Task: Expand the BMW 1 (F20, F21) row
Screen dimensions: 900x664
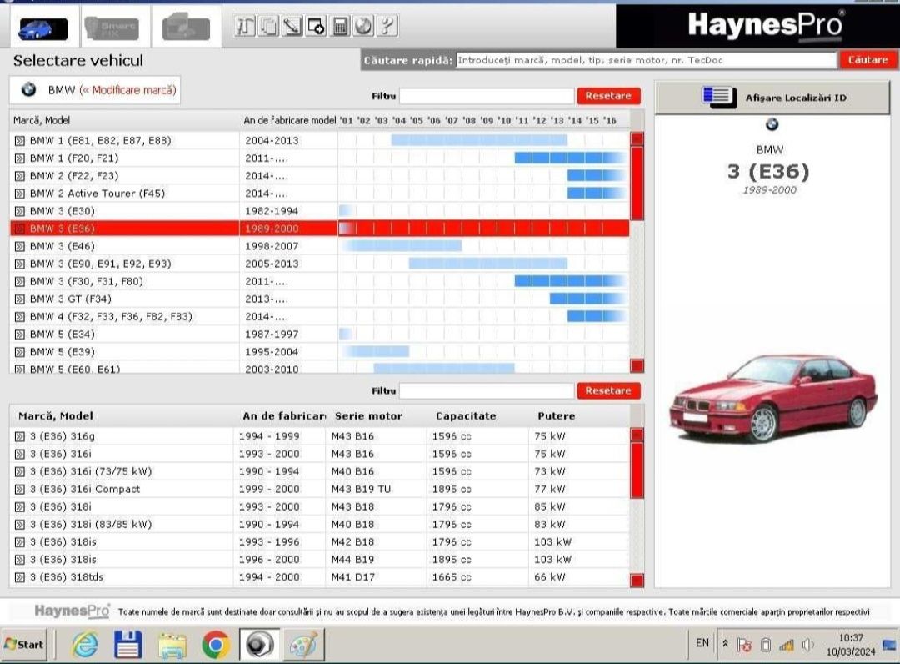Action: [x=20, y=158]
